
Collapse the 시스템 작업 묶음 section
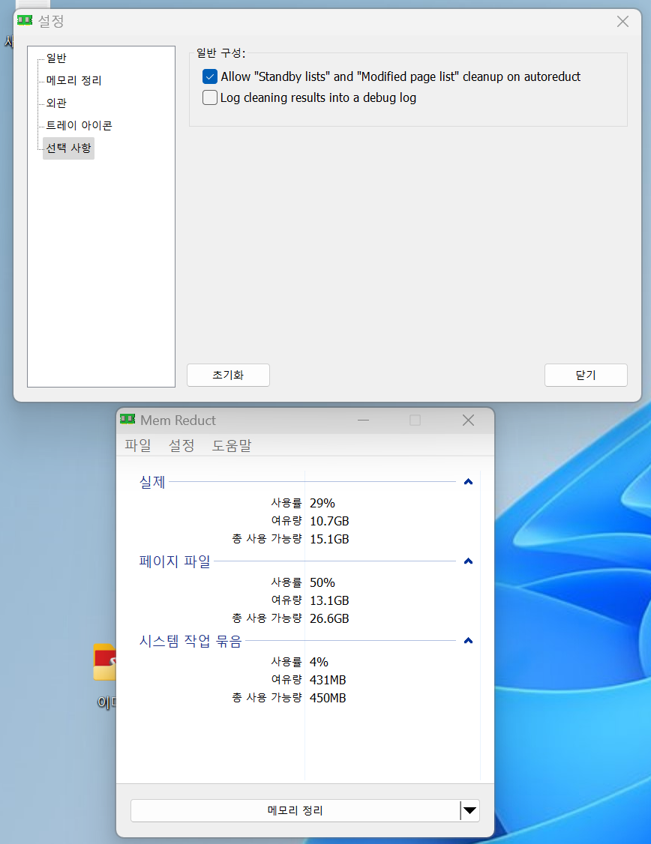[x=469, y=641]
